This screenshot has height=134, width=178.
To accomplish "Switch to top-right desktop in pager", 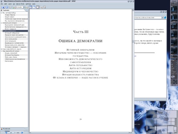I will [x=172, y=114].
